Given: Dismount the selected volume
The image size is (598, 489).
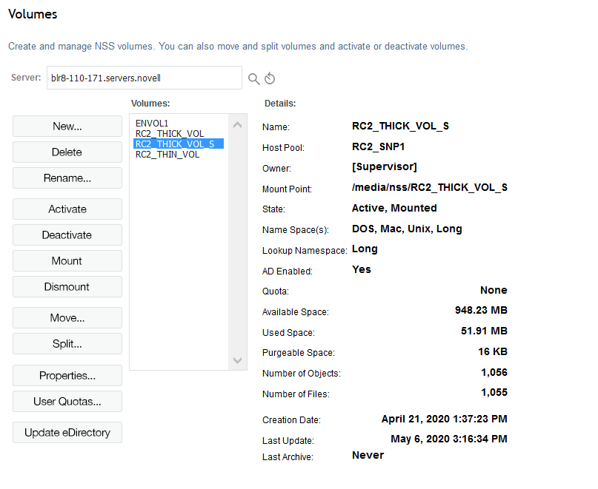Looking at the screenshot, I should pyautogui.click(x=67, y=286).
